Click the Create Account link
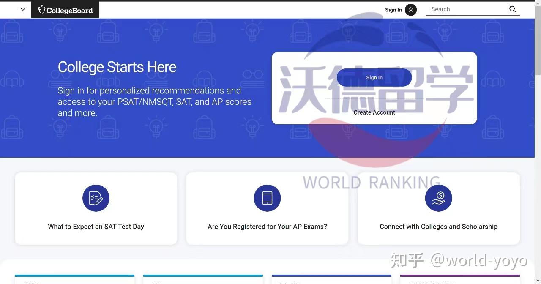 [x=374, y=112]
